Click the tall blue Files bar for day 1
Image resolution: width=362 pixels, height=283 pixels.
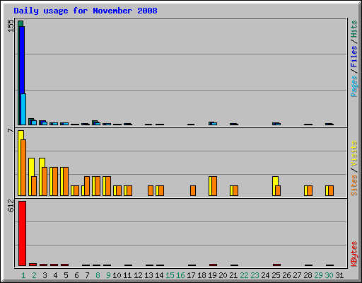[x=22, y=60]
